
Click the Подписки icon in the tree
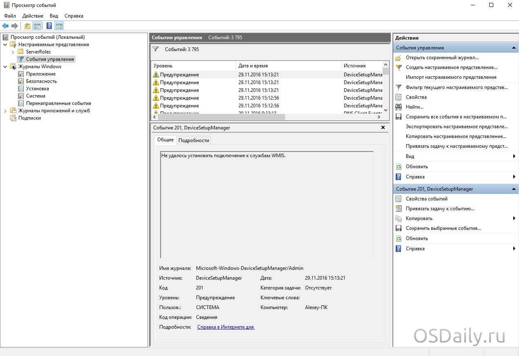tap(13, 118)
